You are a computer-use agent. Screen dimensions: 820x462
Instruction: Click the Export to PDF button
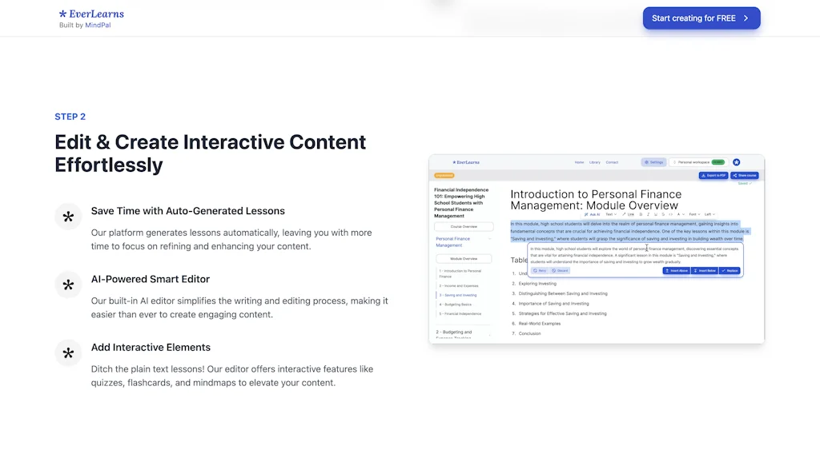tap(713, 176)
